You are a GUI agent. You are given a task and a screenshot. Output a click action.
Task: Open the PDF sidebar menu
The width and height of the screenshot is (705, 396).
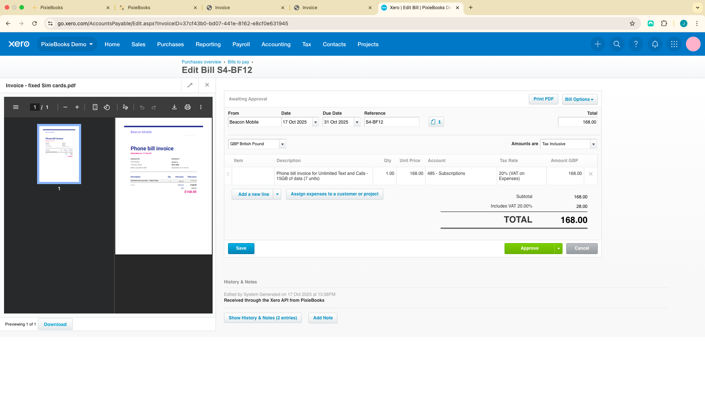coord(16,107)
